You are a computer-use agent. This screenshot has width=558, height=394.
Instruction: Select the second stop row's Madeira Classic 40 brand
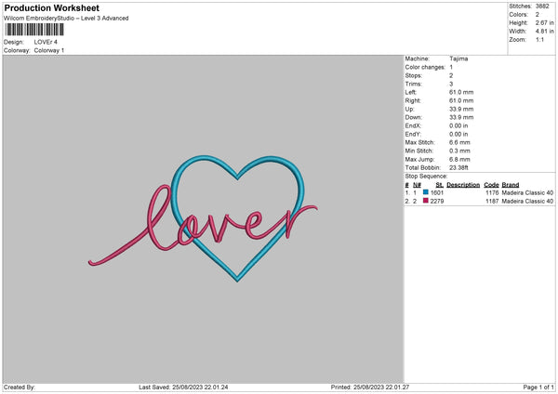tap(528, 201)
